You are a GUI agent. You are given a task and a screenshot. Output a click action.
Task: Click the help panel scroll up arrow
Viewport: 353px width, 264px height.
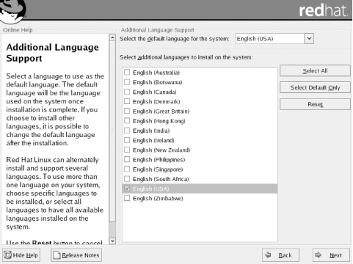pos(112,37)
